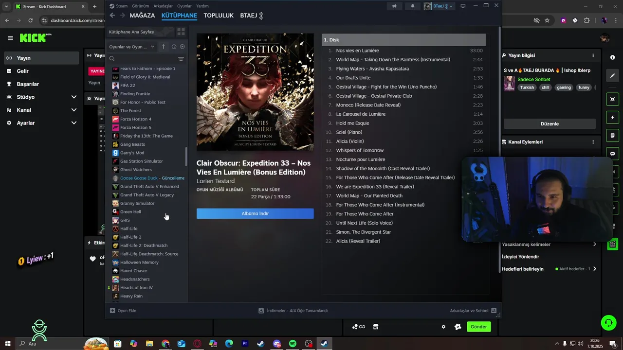Screen dimensions: 623x350
Task: Open the library advanced filter icon
Action: [181, 59]
